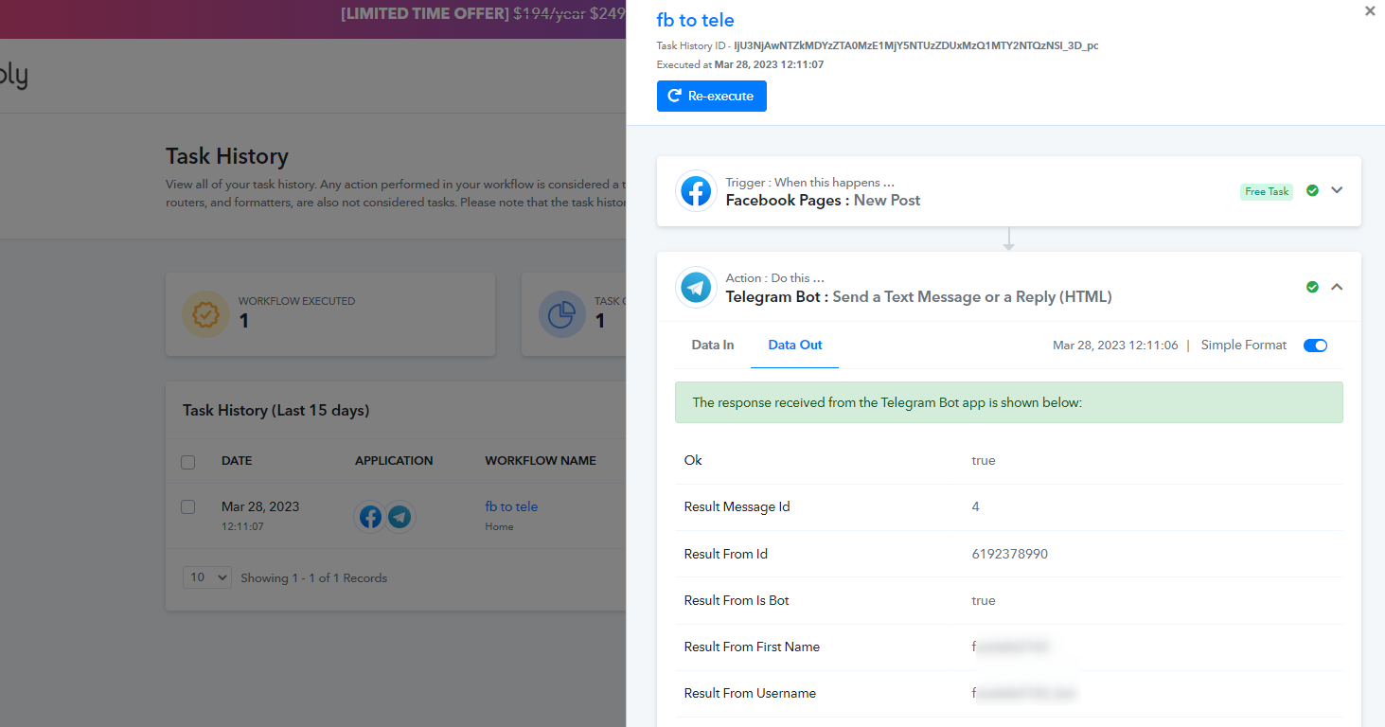This screenshot has height=727, width=1385.
Task: Click the Result From Is Bot value true
Action: pos(984,600)
